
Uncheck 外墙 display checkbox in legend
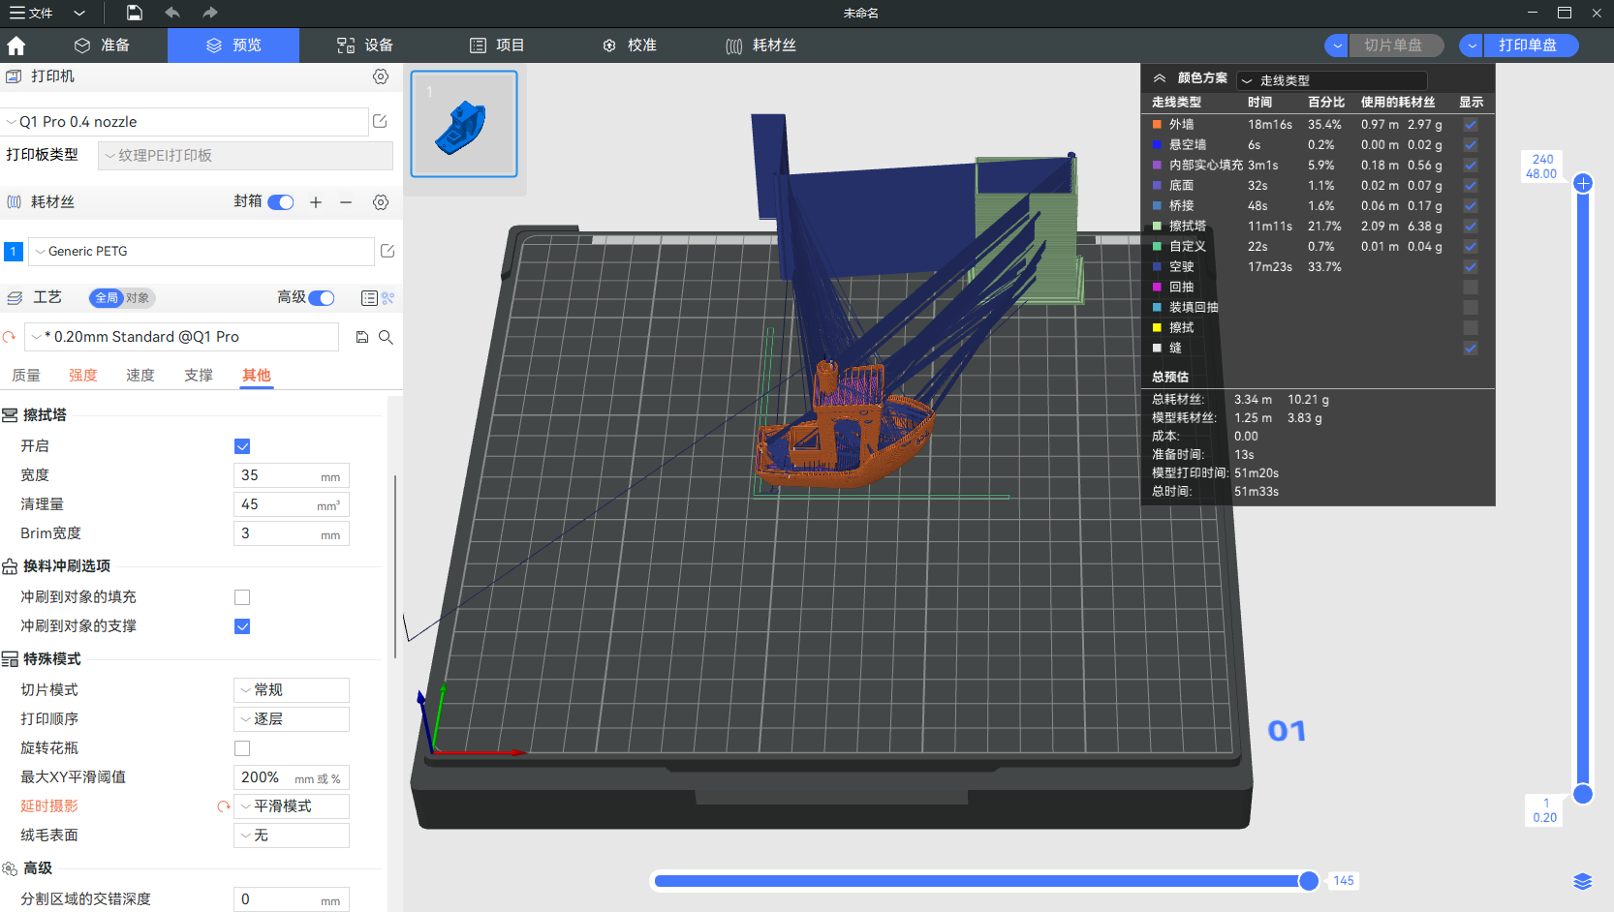(1471, 125)
